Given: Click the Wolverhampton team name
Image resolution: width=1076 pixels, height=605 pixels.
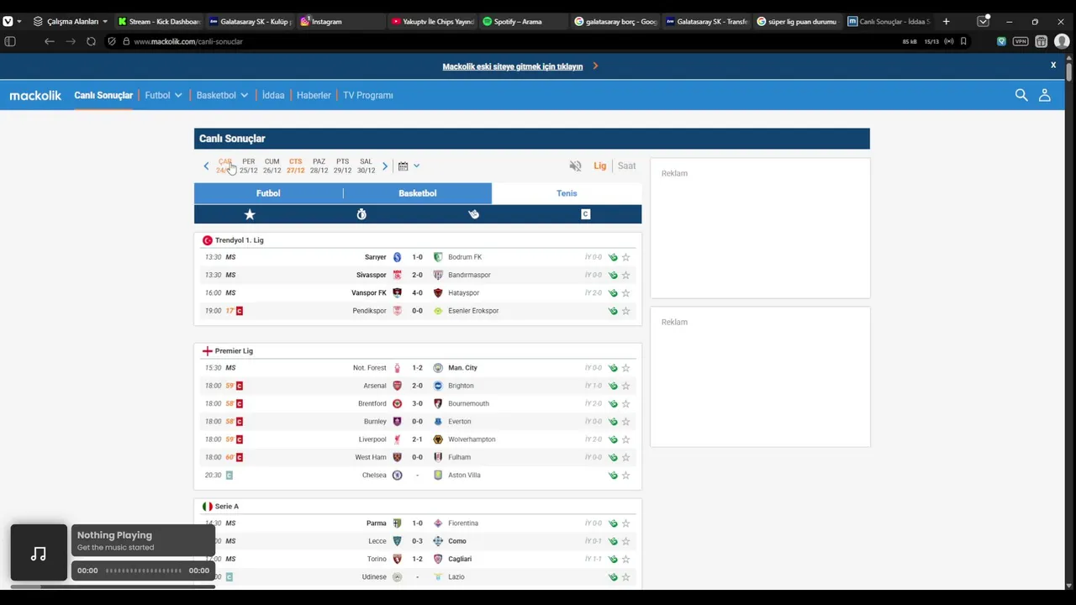Looking at the screenshot, I should point(472,439).
